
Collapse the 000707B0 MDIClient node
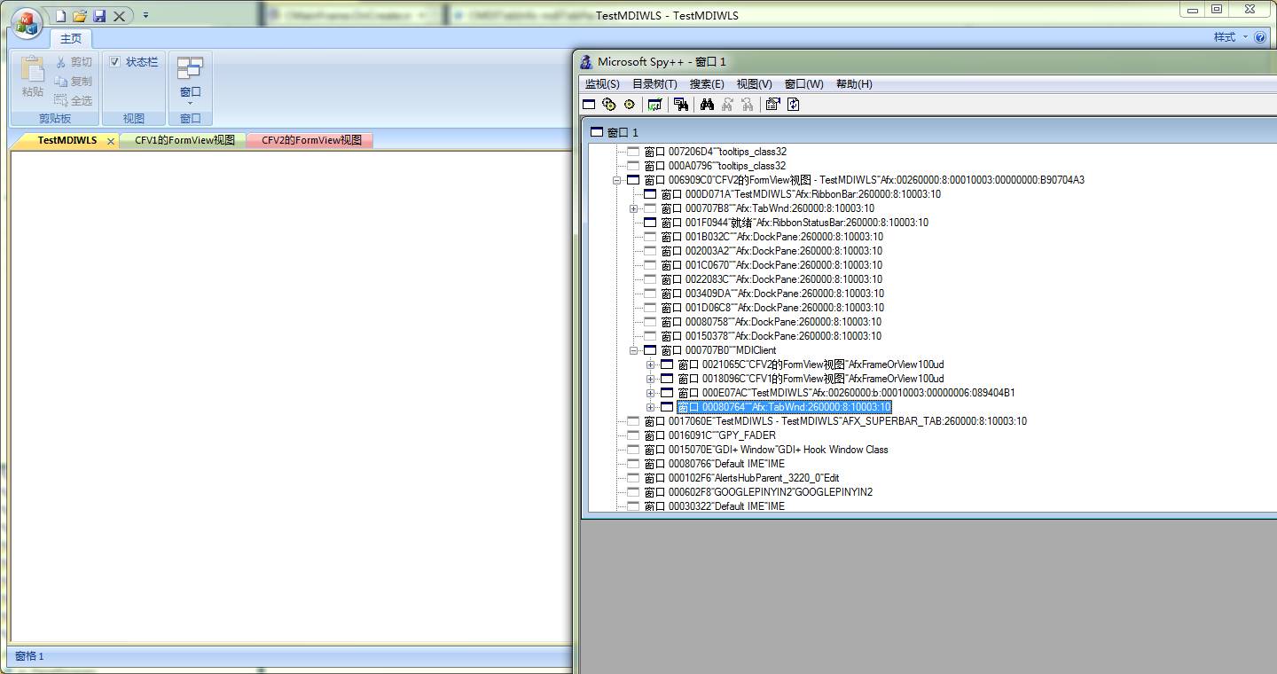633,350
